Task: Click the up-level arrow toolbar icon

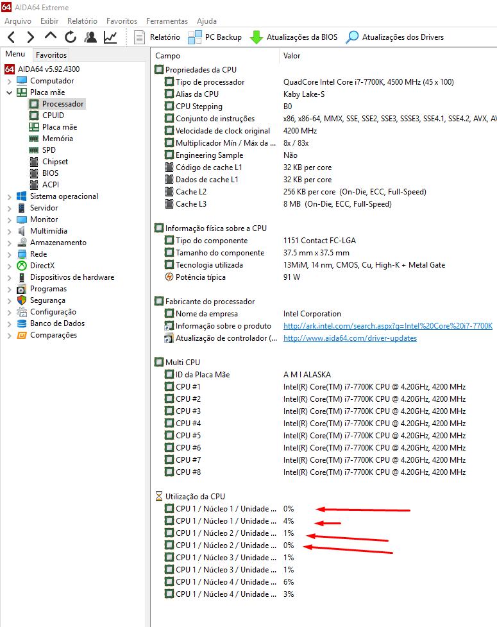Action: point(50,36)
